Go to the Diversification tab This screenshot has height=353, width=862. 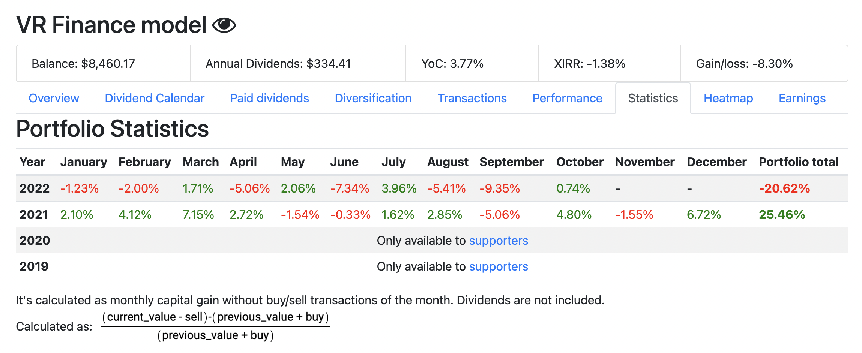[373, 98]
